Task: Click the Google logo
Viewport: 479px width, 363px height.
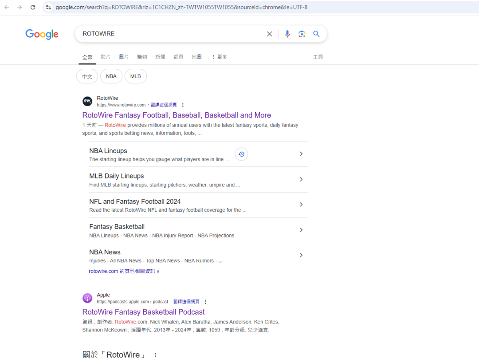Action: coord(42,34)
